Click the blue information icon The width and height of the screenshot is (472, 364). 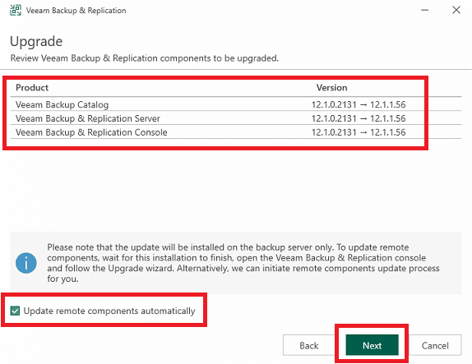coord(26,263)
